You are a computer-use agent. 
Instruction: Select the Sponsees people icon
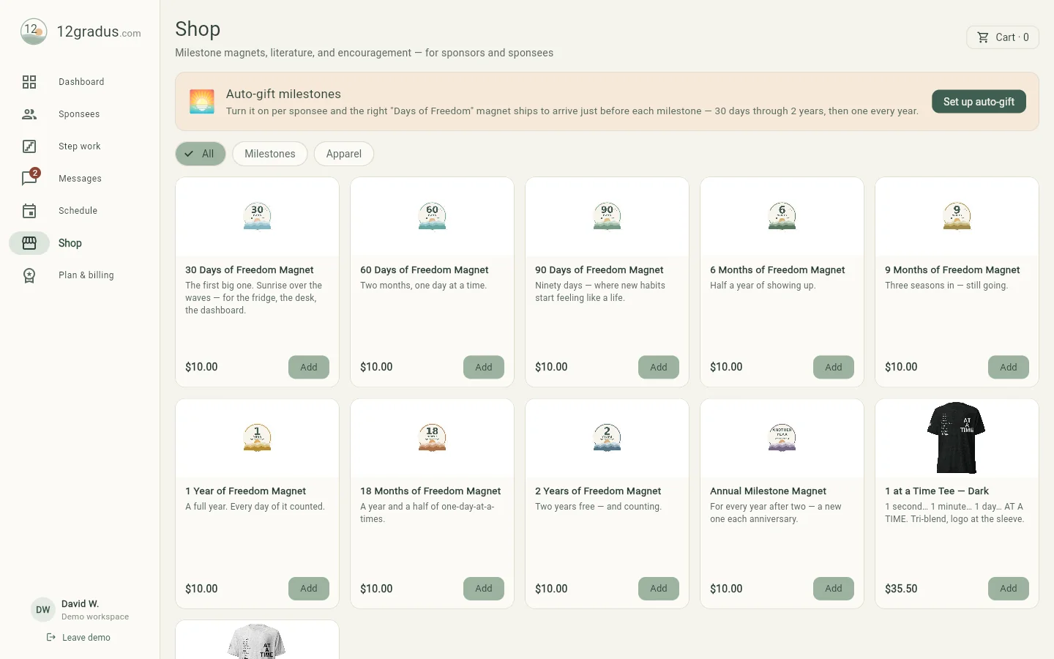coord(29,114)
